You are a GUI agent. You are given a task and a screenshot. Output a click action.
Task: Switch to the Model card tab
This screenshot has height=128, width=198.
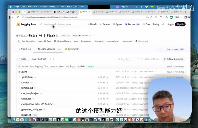pos(25,49)
